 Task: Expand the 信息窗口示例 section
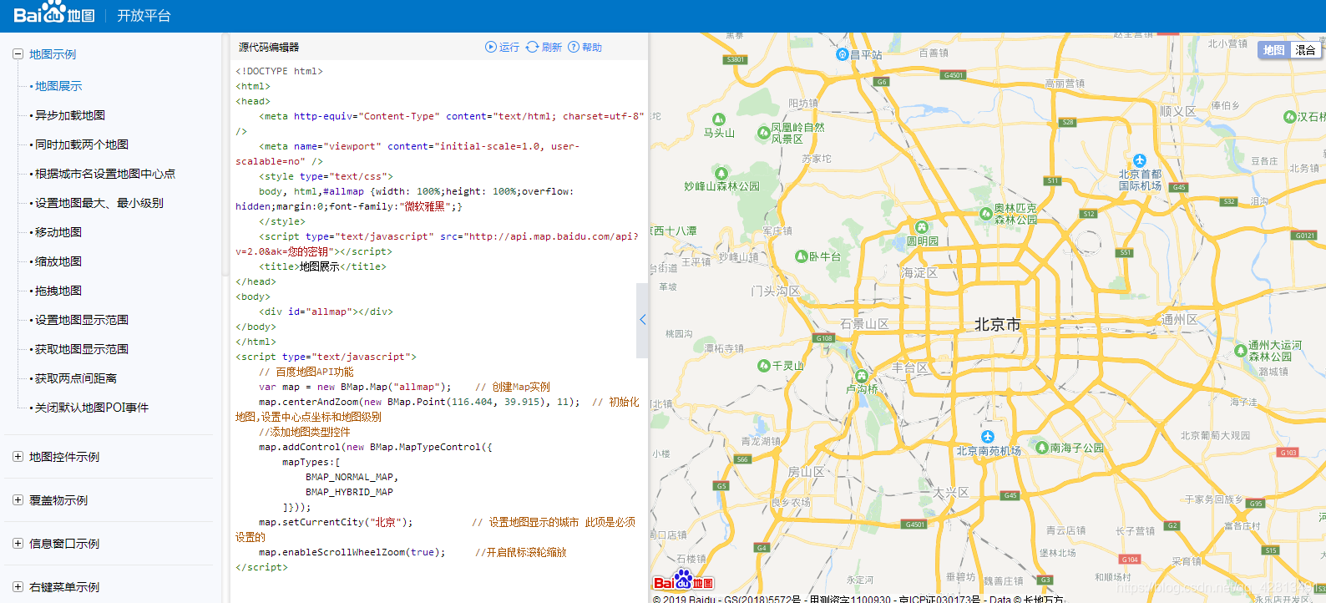pyautogui.click(x=18, y=544)
